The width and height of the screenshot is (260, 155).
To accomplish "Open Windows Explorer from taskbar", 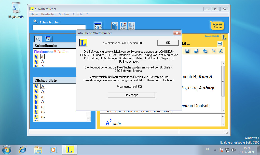I will pos(38,150).
